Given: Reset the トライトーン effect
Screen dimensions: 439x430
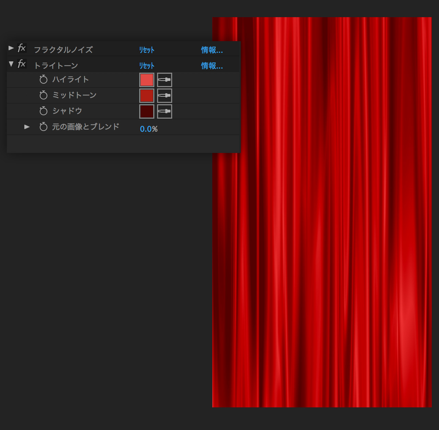Looking at the screenshot, I should [147, 66].
